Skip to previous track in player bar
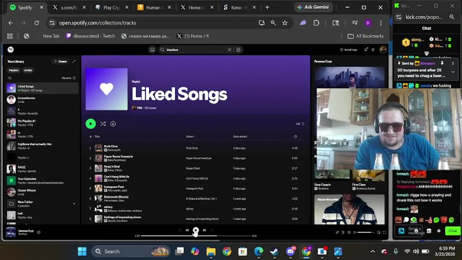462x260 pixels. tap(187, 230)
